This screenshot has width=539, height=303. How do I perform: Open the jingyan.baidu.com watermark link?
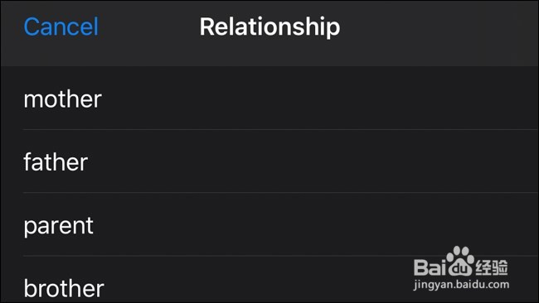pyautogui.click(x=461, y=285)
